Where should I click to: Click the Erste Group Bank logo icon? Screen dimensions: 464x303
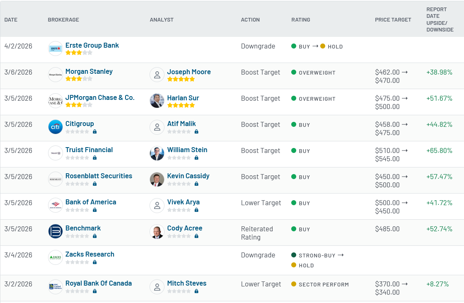56,48
